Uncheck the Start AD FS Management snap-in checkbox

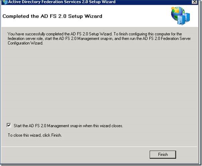click(x=9, y=125)
